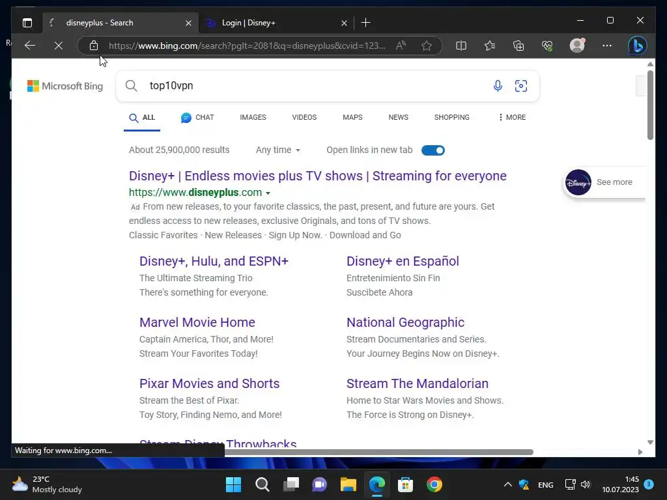
Task: Open the weather widget 23°C
Action: (47, 484)
